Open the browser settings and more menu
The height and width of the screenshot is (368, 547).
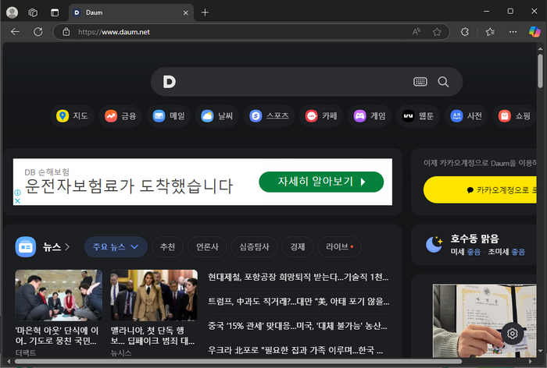coord(513,32)
